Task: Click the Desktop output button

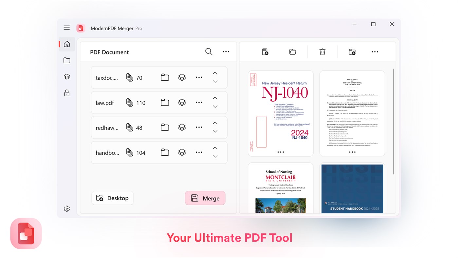Action: (112, 198)
